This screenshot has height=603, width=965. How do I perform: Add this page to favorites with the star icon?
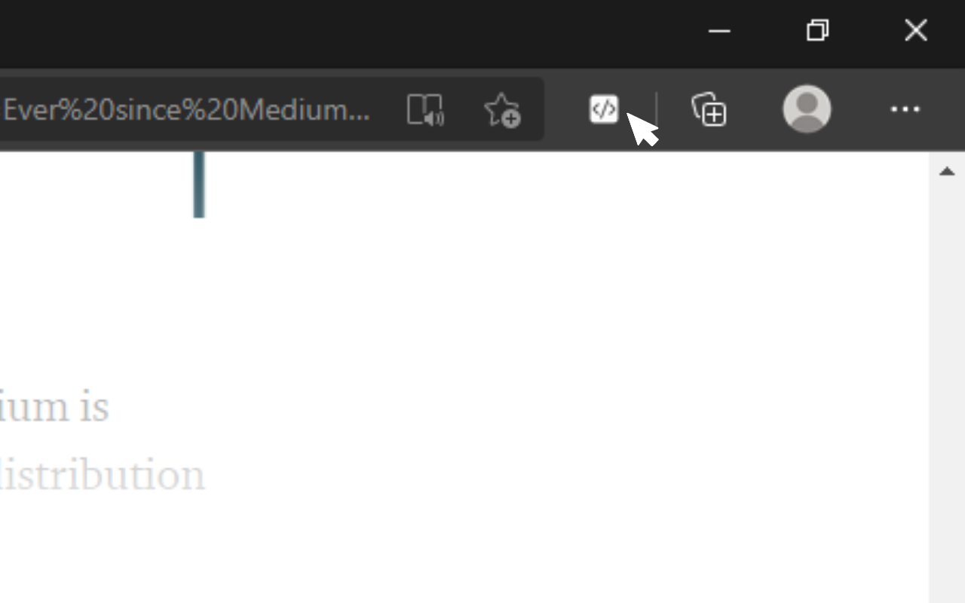501,110
